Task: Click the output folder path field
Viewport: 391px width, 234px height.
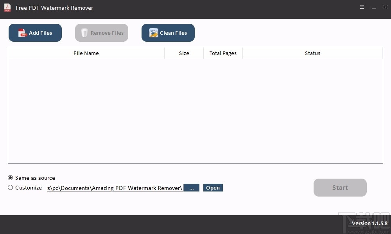Action: 115,188
